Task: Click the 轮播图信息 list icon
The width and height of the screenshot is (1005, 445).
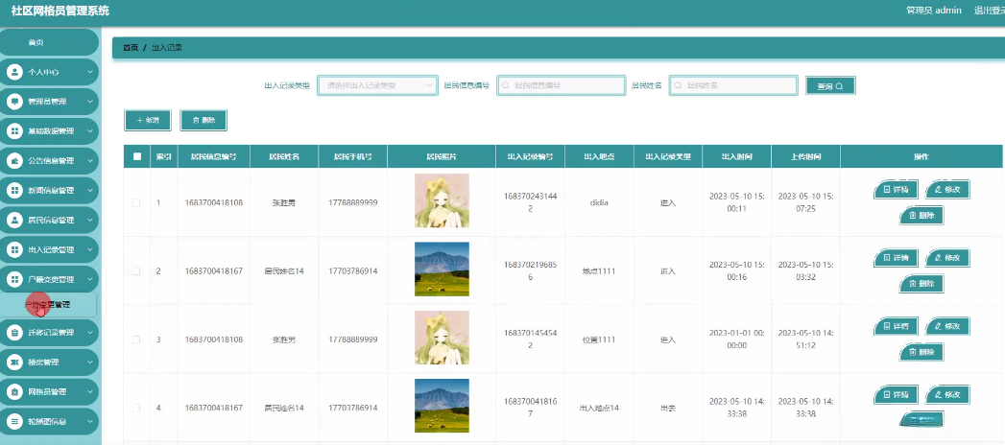Action: (14, 421)
